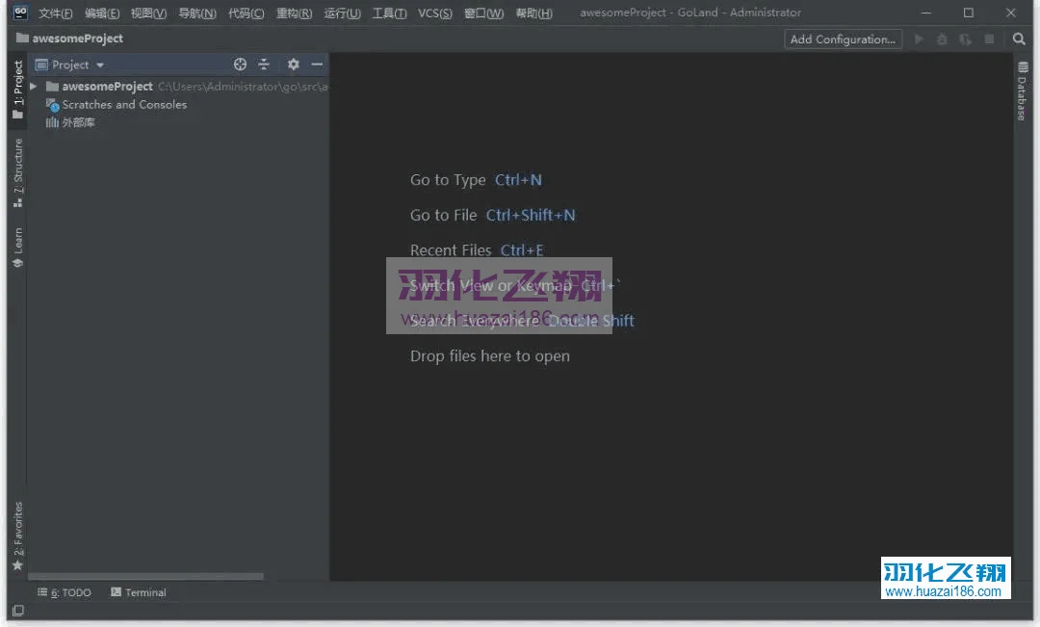The height and width of the screenshot is (627, 1040).
Task: Open the 重构(R) menu
Action: tap(294, 13)
